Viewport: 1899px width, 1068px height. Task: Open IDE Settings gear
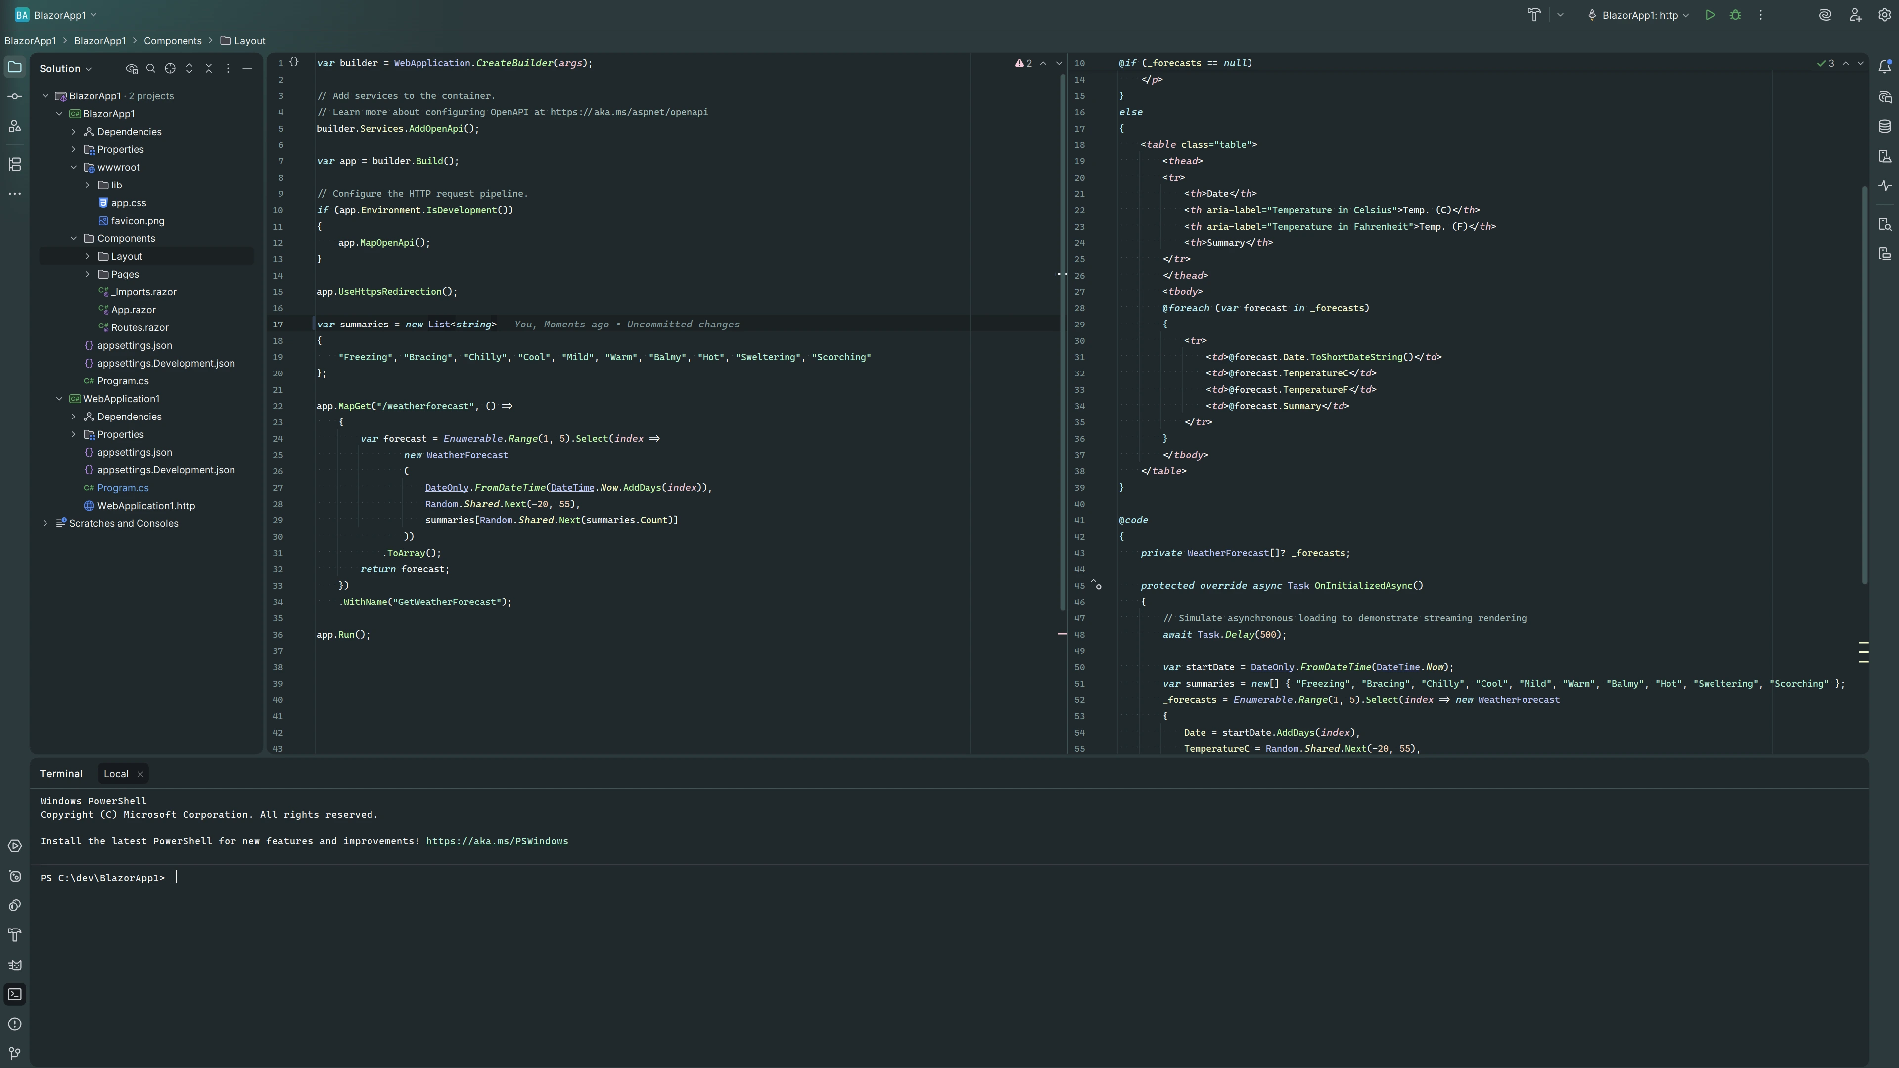[x=1884, y=15]
